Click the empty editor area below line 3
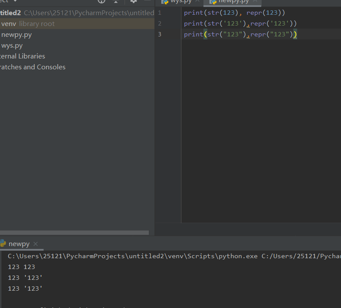The width and height of the screenshot is (341, 308). (261, 130)
